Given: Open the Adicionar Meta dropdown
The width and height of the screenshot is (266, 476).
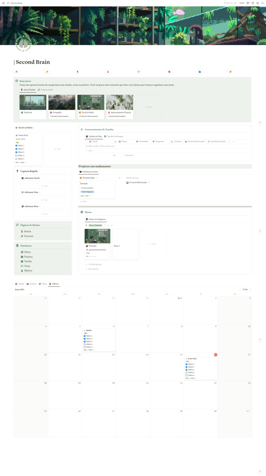Looking at the screenshot, I should coord(40,206).
